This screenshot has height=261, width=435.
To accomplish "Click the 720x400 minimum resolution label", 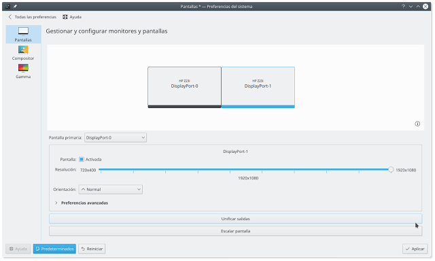I will click(x=88, y=170).
